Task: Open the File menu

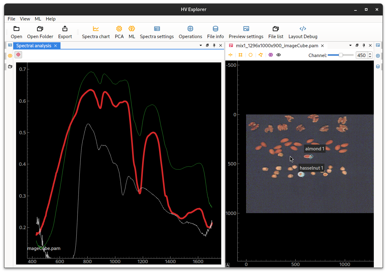Action: (11, 19)
